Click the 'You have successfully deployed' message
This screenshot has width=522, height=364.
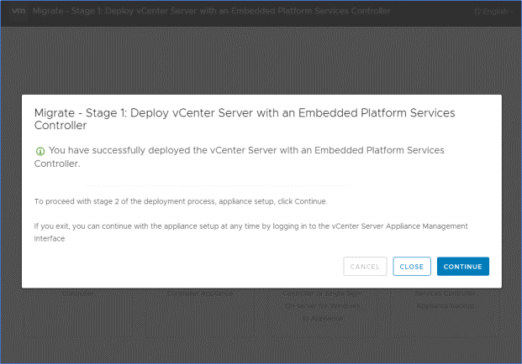[x=240, y=157]
